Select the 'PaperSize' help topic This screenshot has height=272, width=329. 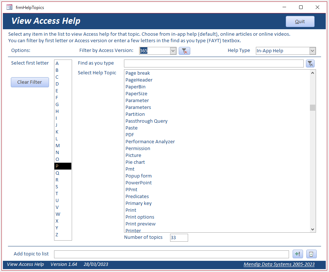[x=217, y=94]
